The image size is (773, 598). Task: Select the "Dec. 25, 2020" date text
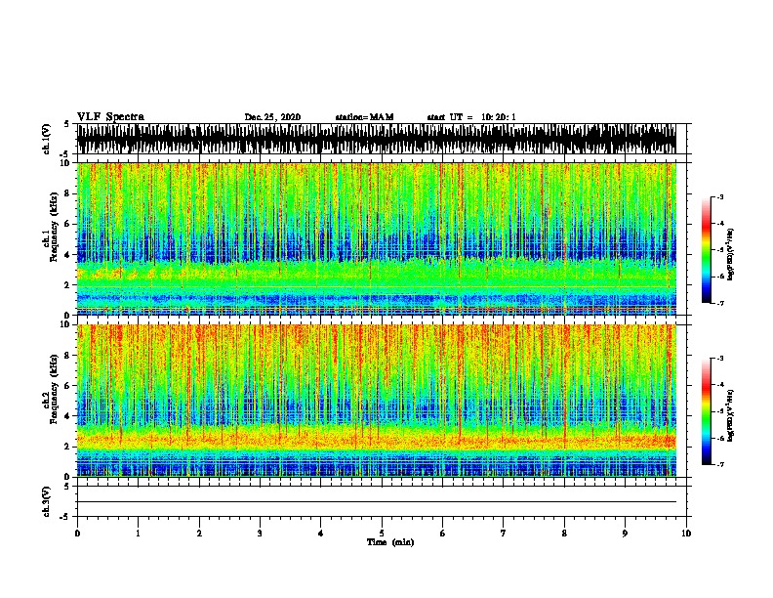click(272, 117)
